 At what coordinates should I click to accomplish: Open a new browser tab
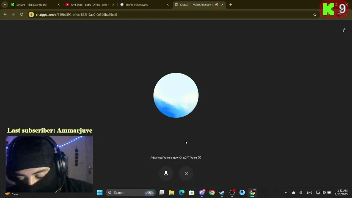click(230, 5)
